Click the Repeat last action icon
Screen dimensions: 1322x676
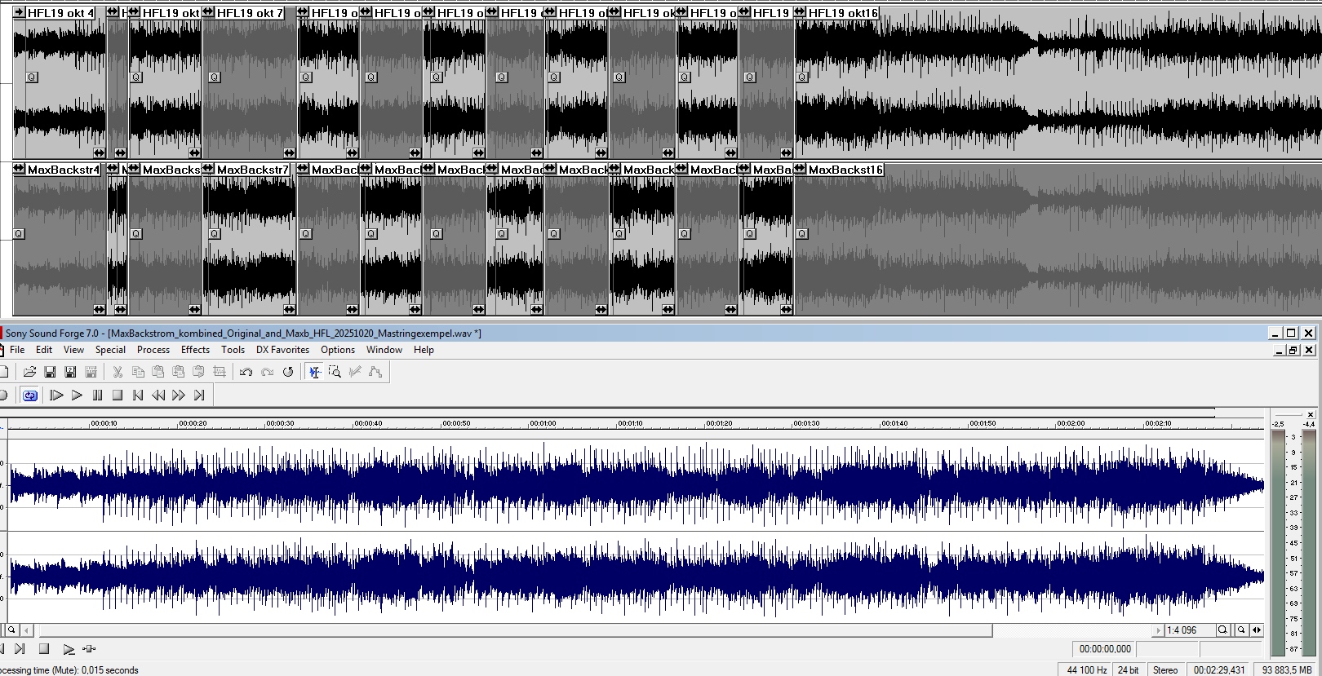(288, 372)
